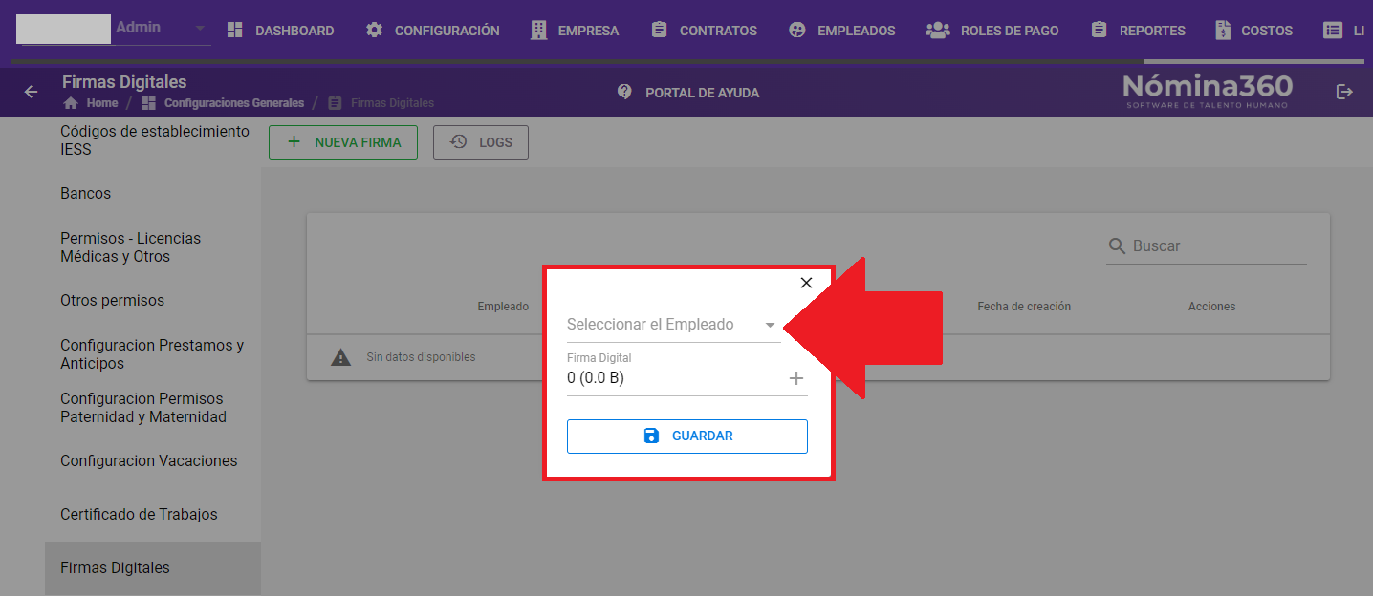This screenshot has width=1373, height=596.
Task: Open the Portal de Ayuda link
Action: tap(688, 93)
